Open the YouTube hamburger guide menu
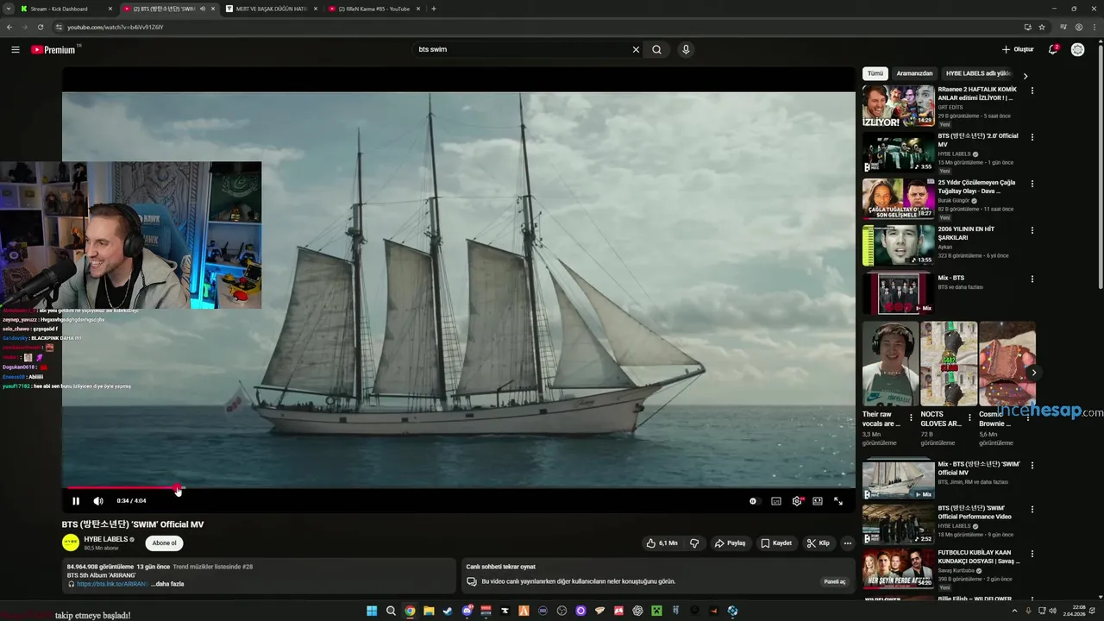This screenshot has width=1104, height=621. [16, 50]
